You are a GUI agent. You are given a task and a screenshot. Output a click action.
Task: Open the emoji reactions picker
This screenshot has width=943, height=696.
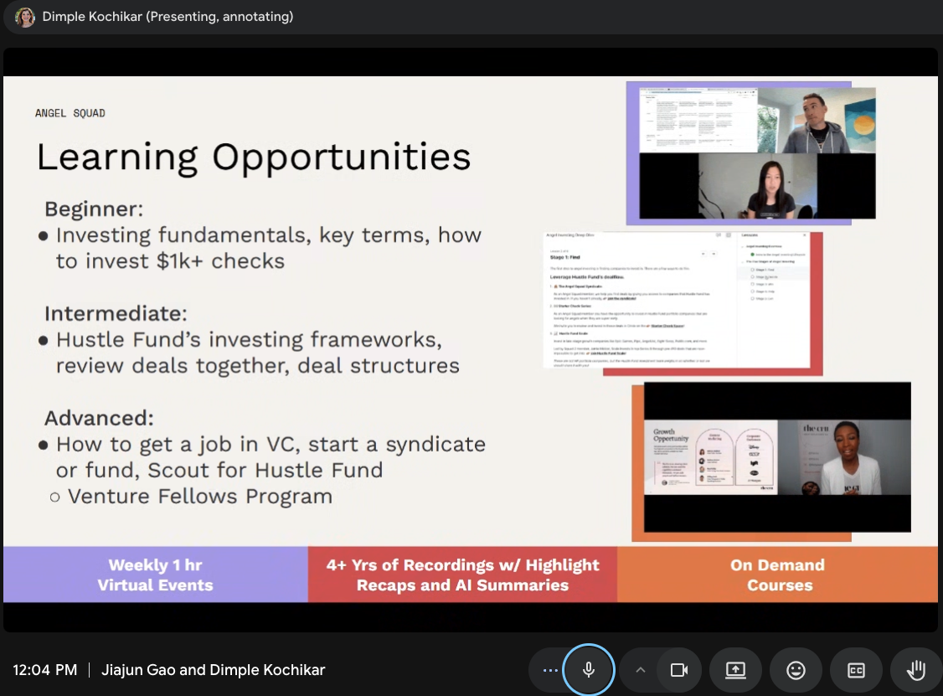click(796, 670)
